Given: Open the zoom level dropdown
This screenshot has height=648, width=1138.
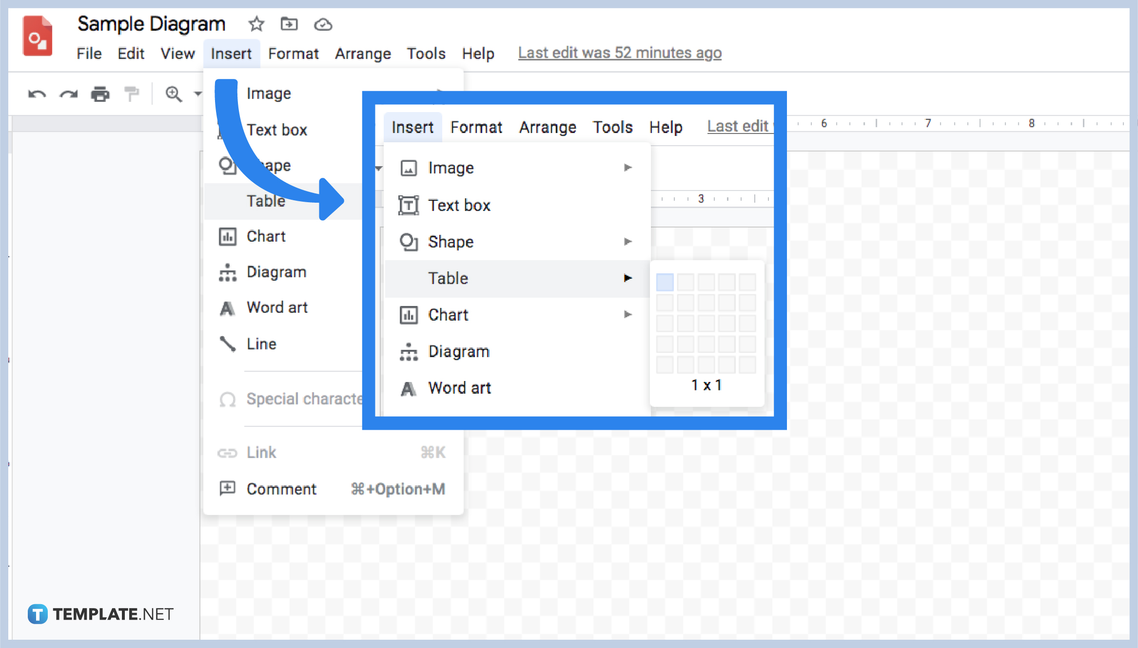Looking at the screenshot, I should point(198,94).
